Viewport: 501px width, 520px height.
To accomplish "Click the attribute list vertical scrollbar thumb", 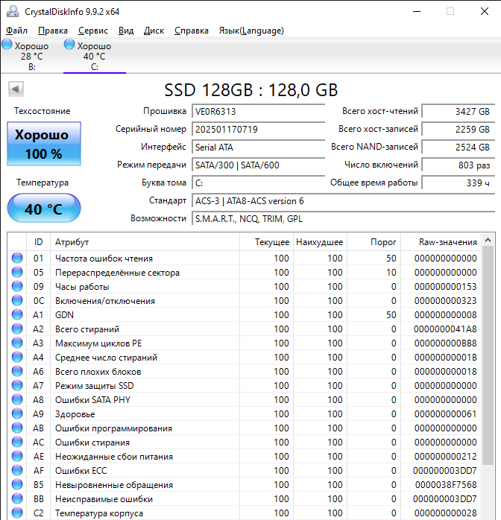I will click(488, 355).
